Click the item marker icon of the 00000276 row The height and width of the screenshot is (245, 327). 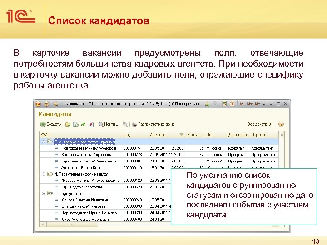[56, 155]
